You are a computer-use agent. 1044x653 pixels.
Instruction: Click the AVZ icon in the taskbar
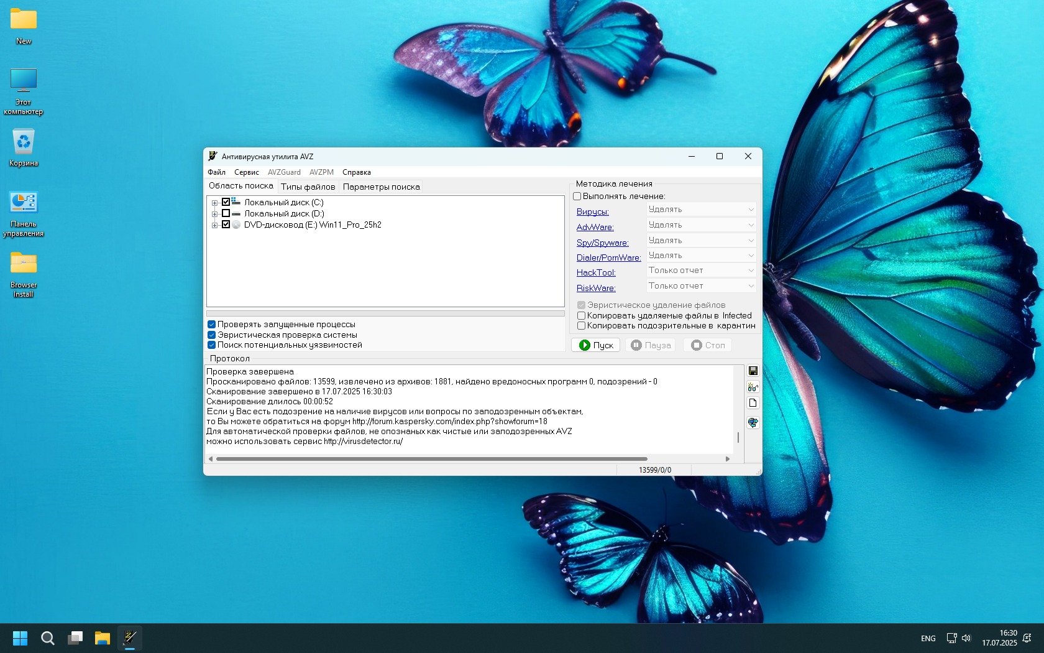coord(130,638)
